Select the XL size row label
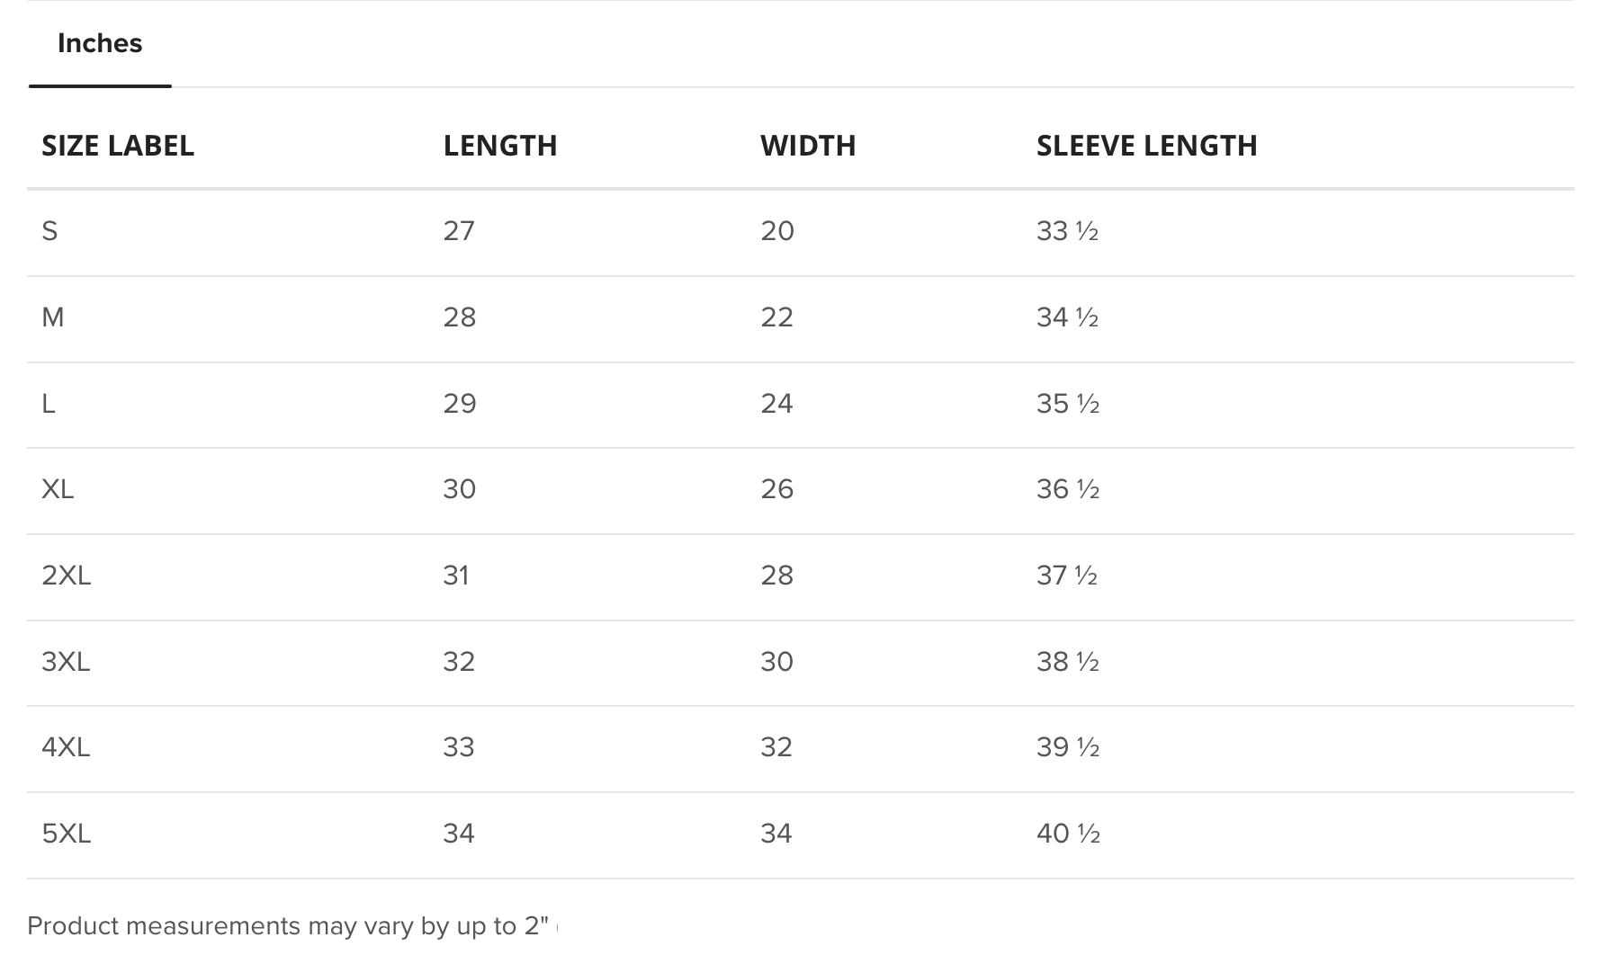1597x964 pixels. click(58, 489)
